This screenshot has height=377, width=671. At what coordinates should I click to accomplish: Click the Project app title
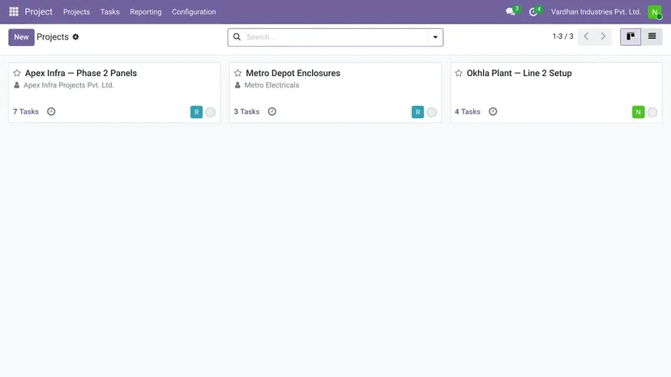tap(39, 12)
